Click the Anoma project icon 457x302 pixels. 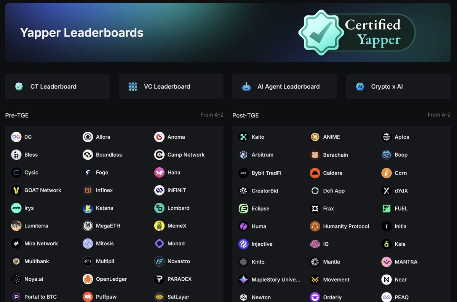pos(159,137)
